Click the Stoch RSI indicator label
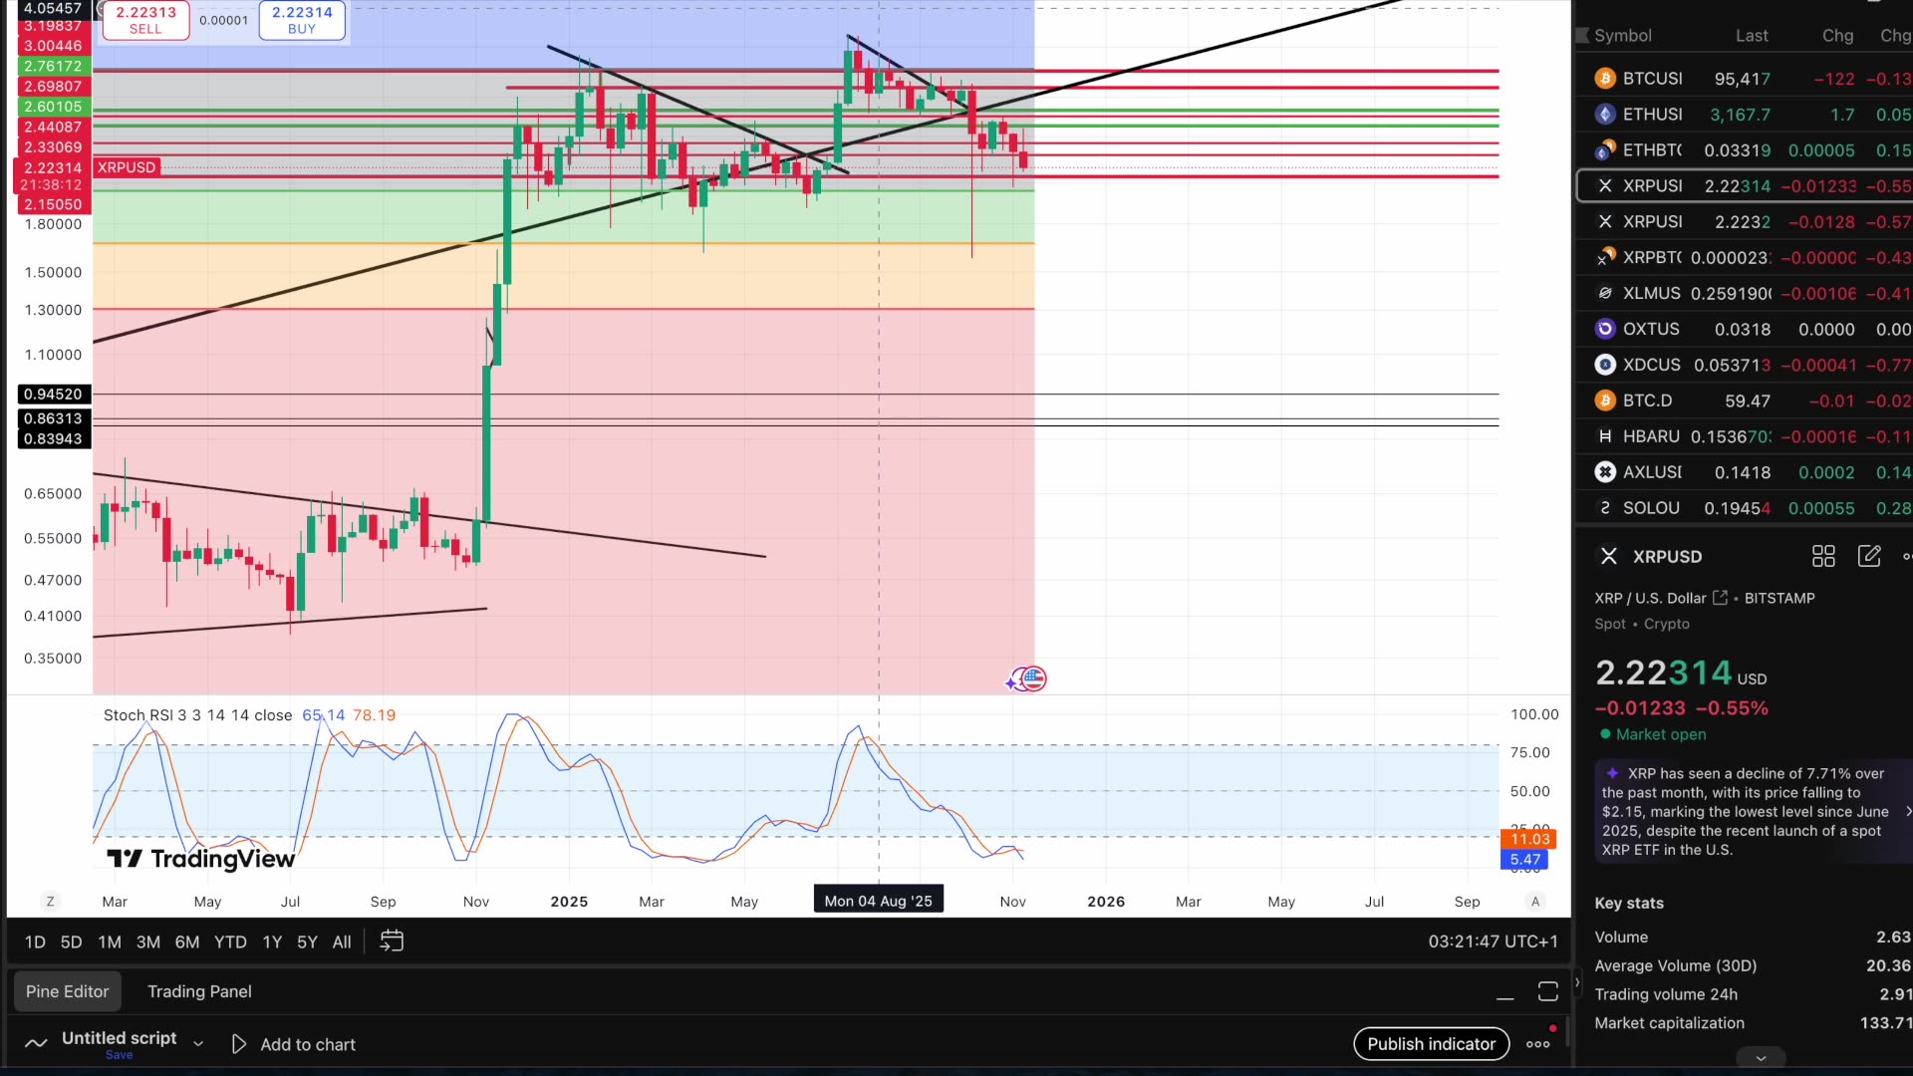Screen dimensions: 1913x1076 (197, 715)
